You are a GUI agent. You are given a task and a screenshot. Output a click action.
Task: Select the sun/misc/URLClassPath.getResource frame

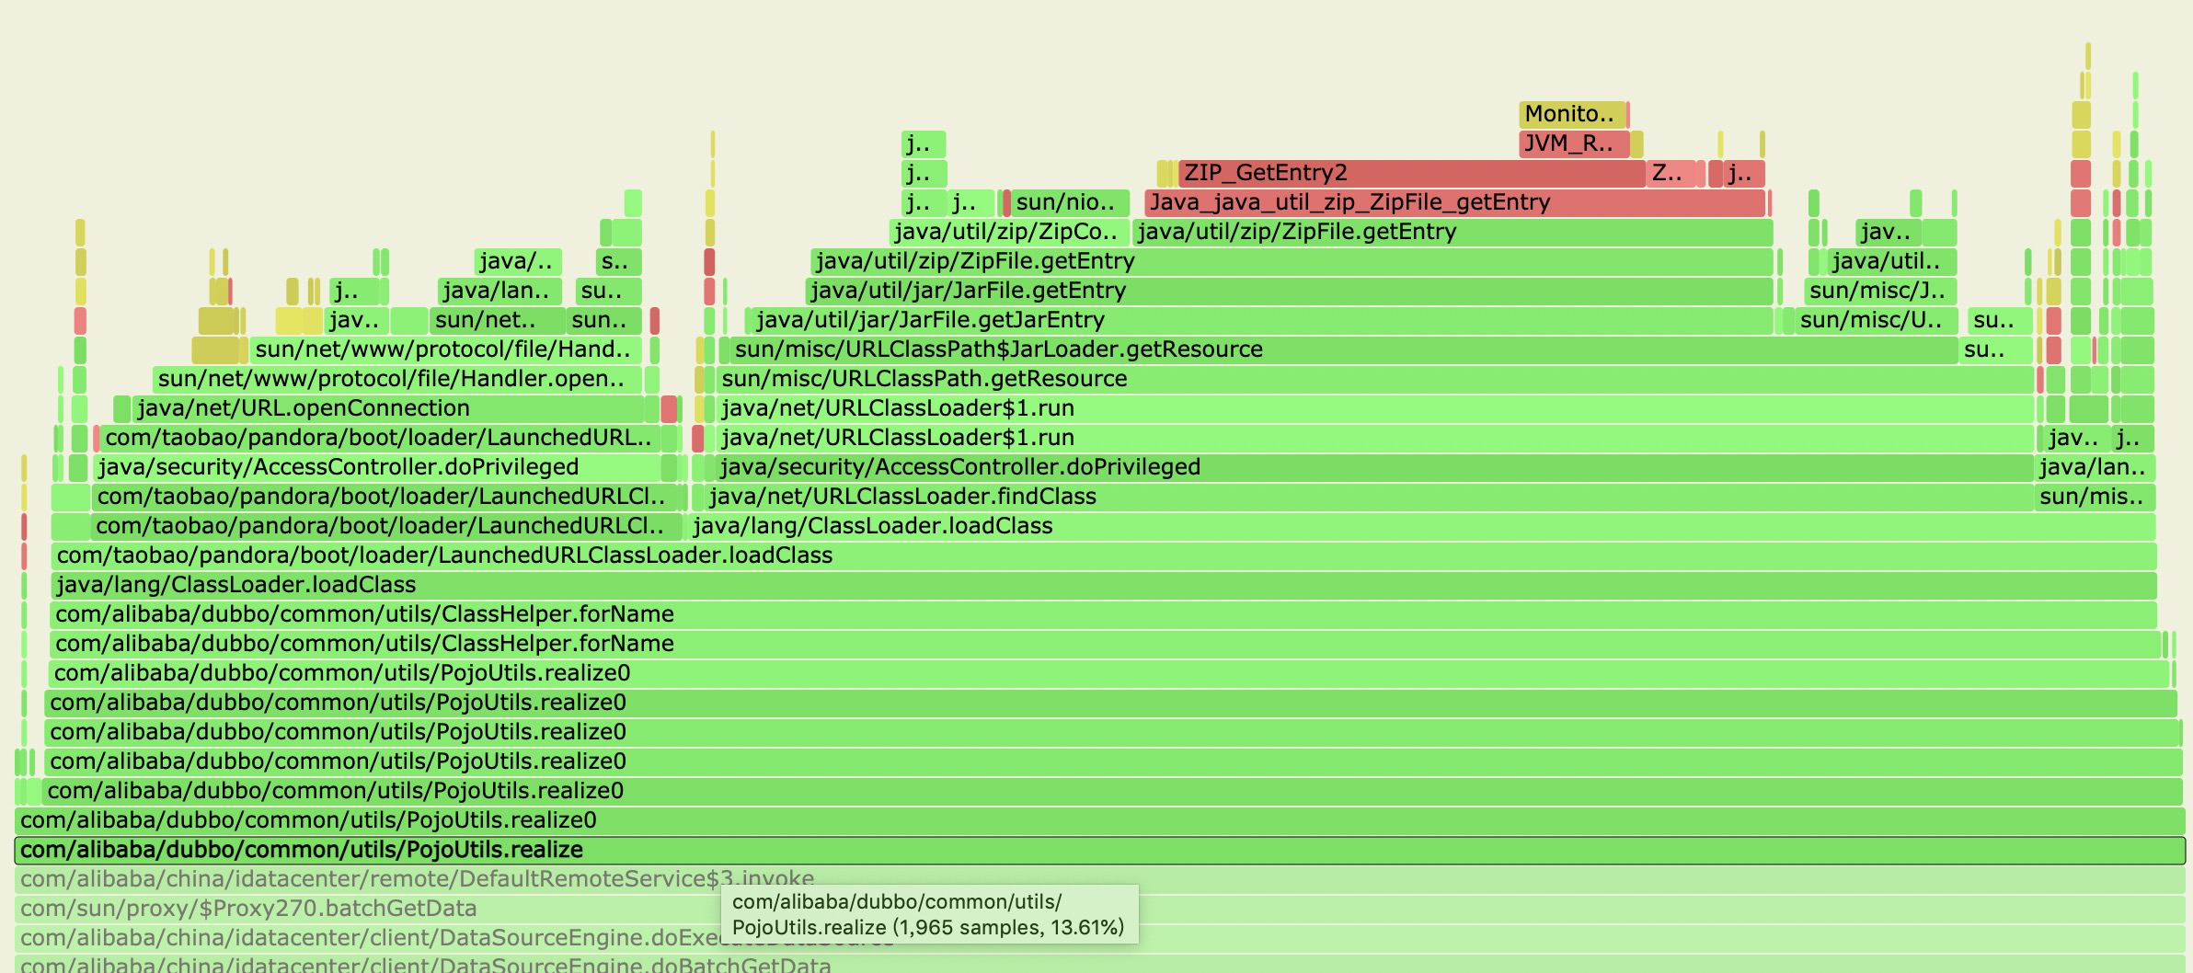pyautogui.click(x=1375, y=379)
